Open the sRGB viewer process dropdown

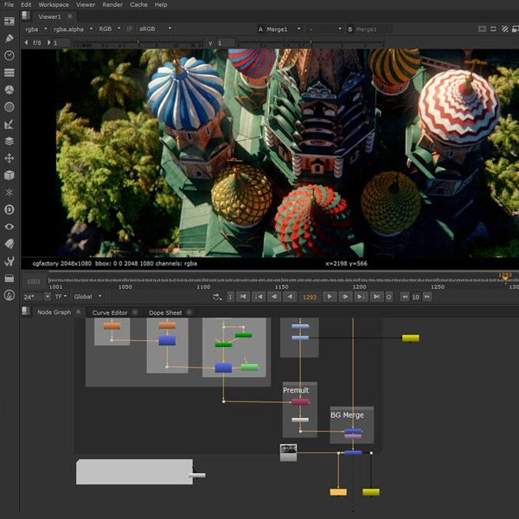(x=155, y=29)
